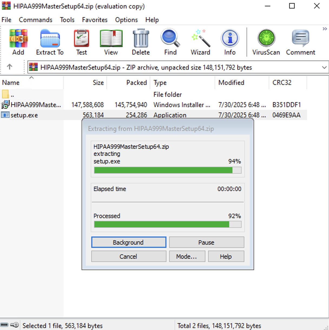Click the Delete trash can icon

pos(141,38)
